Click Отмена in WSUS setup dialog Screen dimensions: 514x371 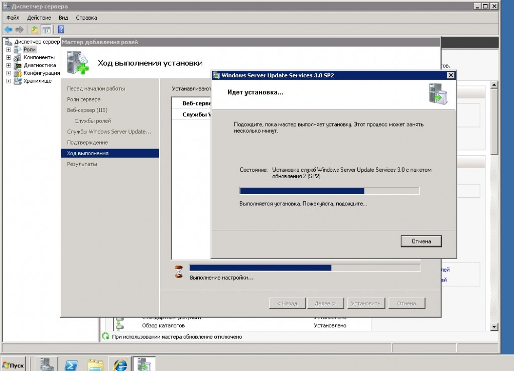421,241
